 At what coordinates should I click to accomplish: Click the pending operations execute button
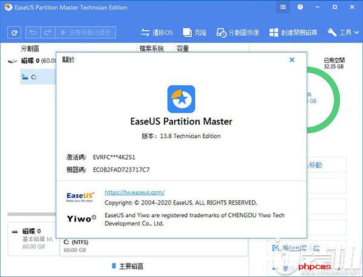pyautogui.click(x=86, y=33)
